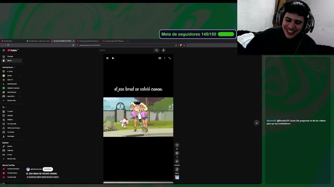Switch to the Kick stream browser tab
Viewport: 334px width, 187px height.
[38, 41]
